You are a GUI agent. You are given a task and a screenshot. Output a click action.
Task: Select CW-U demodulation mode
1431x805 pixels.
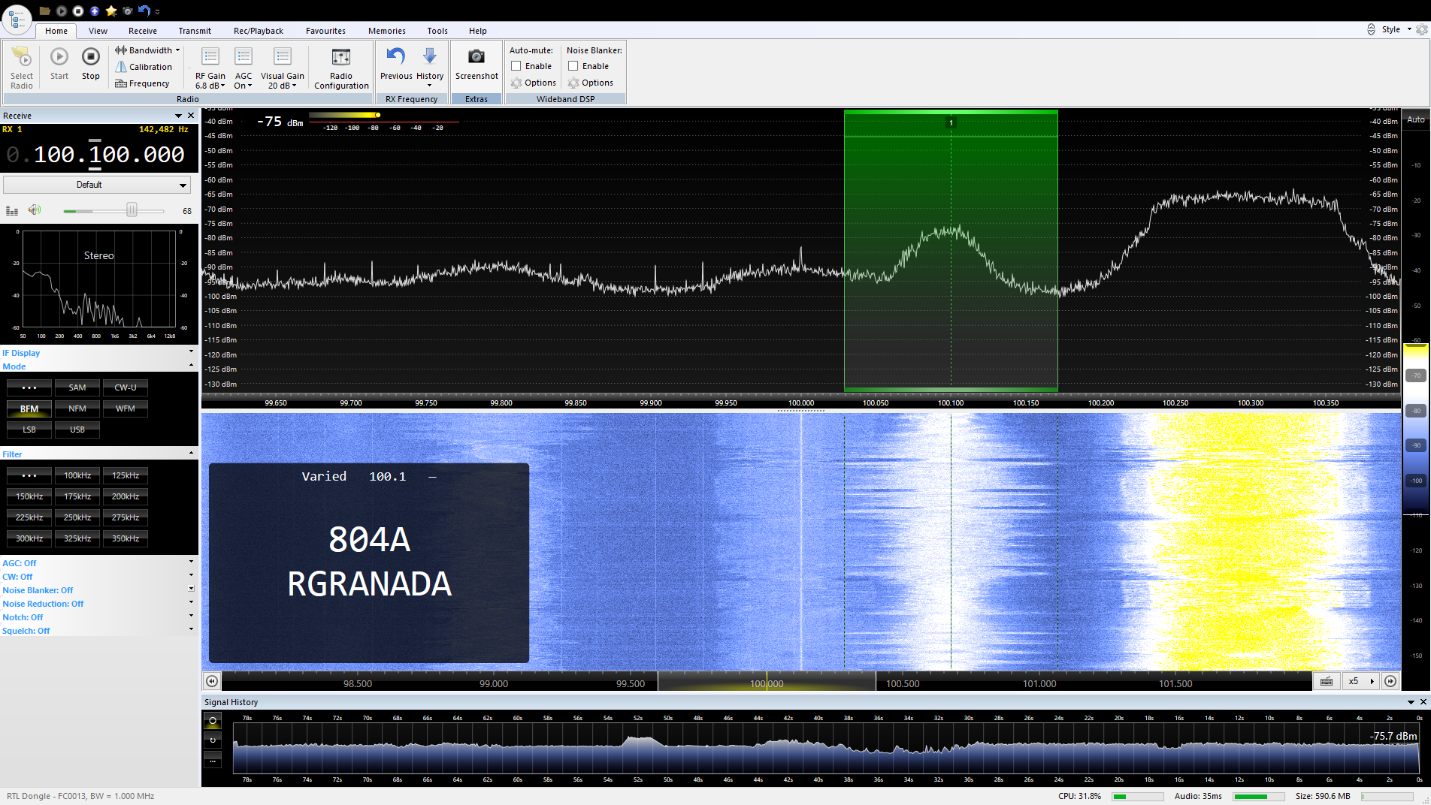[126, 387]
